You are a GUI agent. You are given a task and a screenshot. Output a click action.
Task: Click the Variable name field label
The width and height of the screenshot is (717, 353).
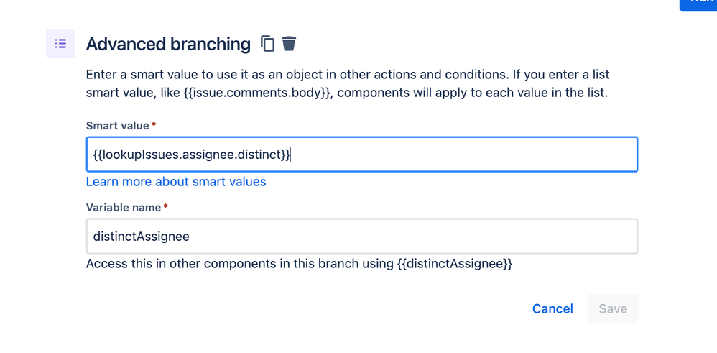coord(124,208)
